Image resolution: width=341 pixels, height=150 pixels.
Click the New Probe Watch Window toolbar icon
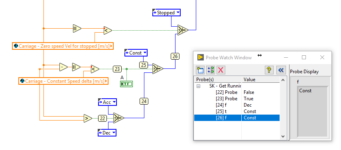click(200, 70)
